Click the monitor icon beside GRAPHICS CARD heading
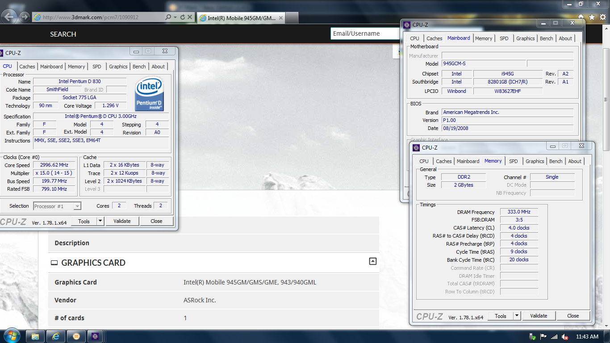Viewport: 610px width, 343px height. click(54, 263)
